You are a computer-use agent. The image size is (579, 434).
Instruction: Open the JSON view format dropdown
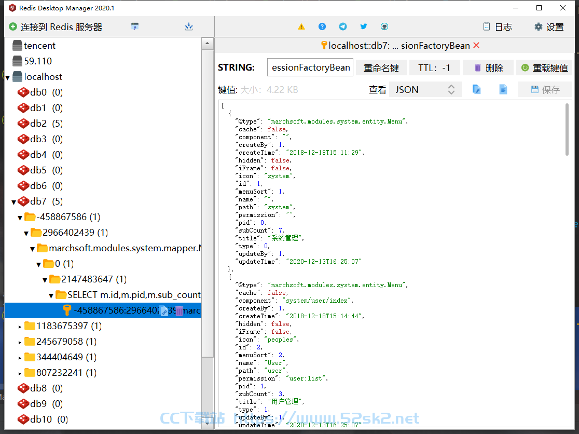425,90
